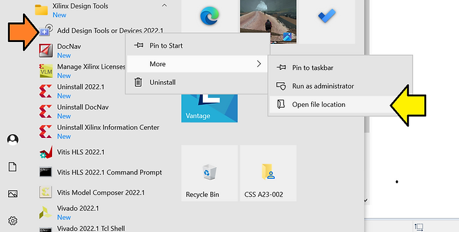Click the pin icon beside Pin to taskbar
The height and width of the screenshot is (232, 459).
(x=281, y=67)
